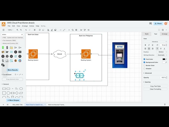The image size is (169, 127).
Task: Open the white background color swatch
Action: pos(164,62)
